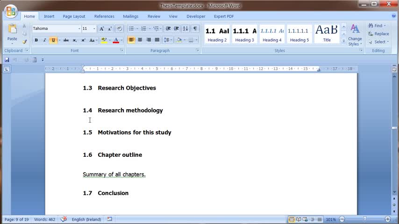Clear all text formatting
The width and height of the screenshot is (399, 224).
(119, 29)
